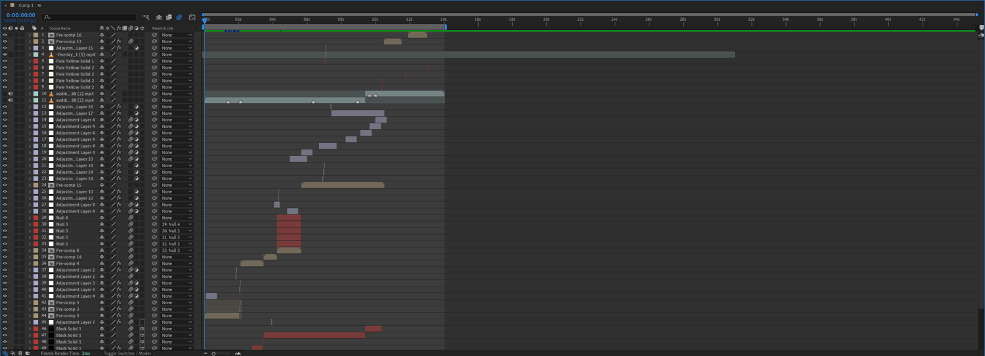Image resolution: width=985 pixels, height=356 pixels.
Task: Toggle the shy switch on Pre-comp 15
Action: click(102, 185)
